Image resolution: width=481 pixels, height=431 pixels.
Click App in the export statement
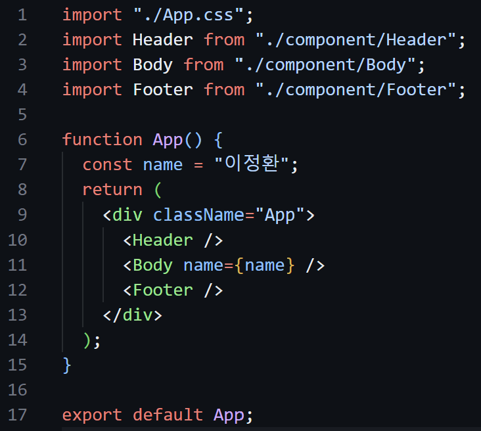pos(229,416)
